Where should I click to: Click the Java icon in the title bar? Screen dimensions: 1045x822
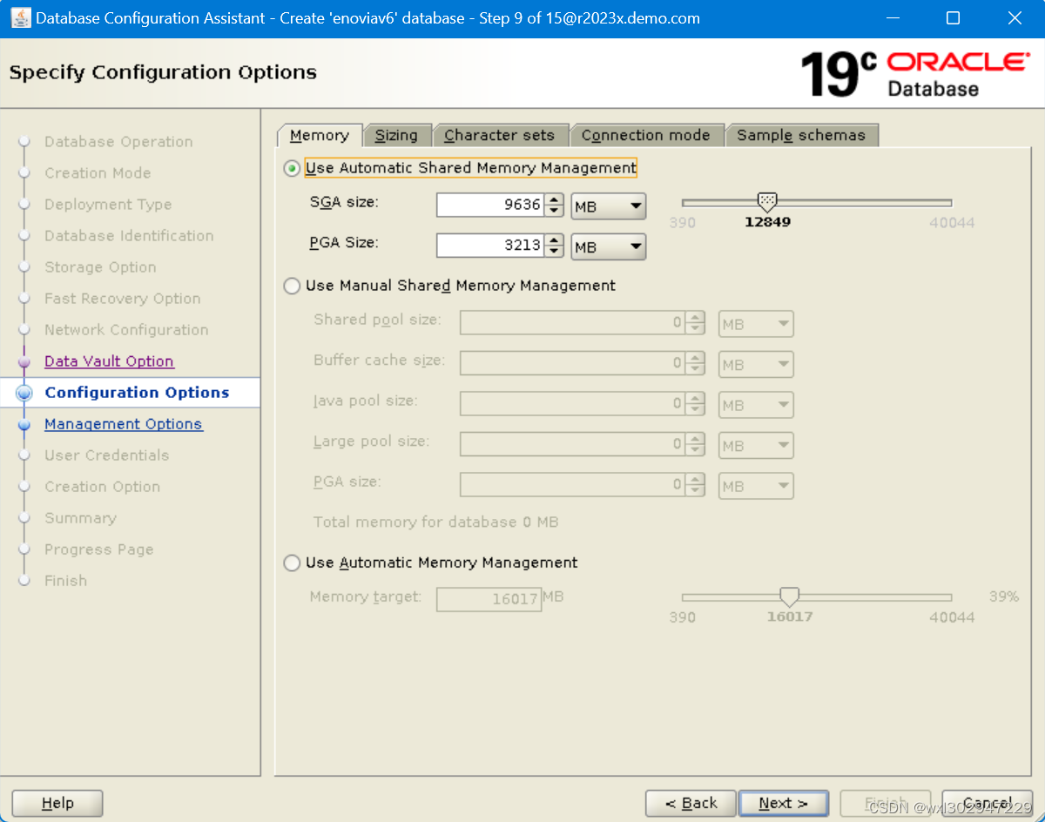20,17
